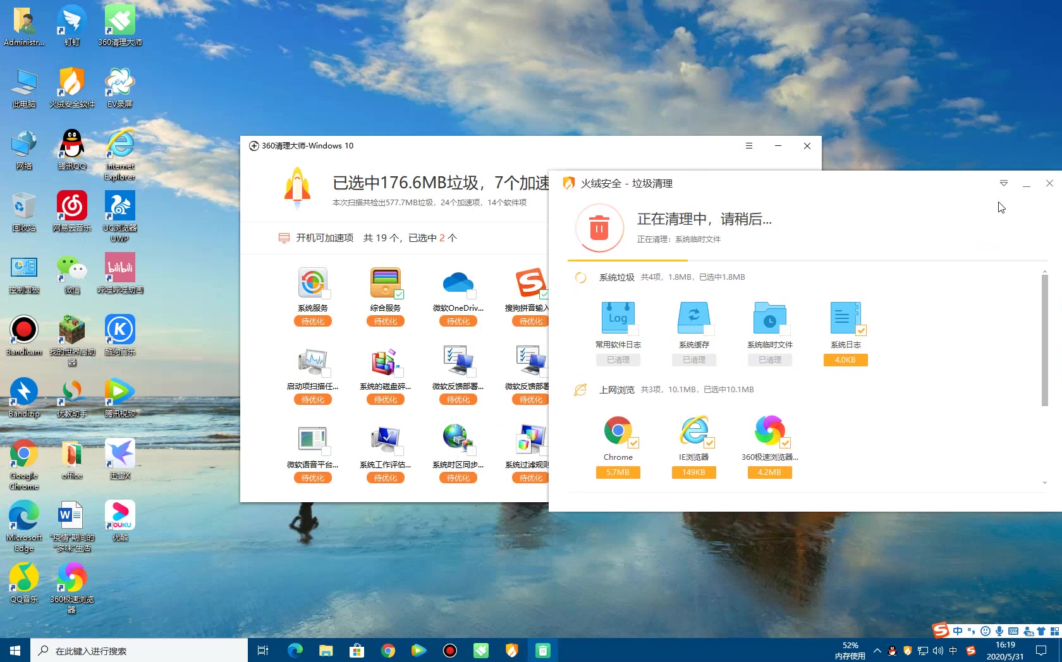Click 搜狗拼音输入 icon in 360清理大师
Screen dimensions: 1062x662
coord(530,282)
